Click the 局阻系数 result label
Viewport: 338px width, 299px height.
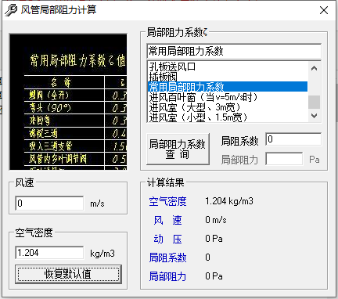167,258
